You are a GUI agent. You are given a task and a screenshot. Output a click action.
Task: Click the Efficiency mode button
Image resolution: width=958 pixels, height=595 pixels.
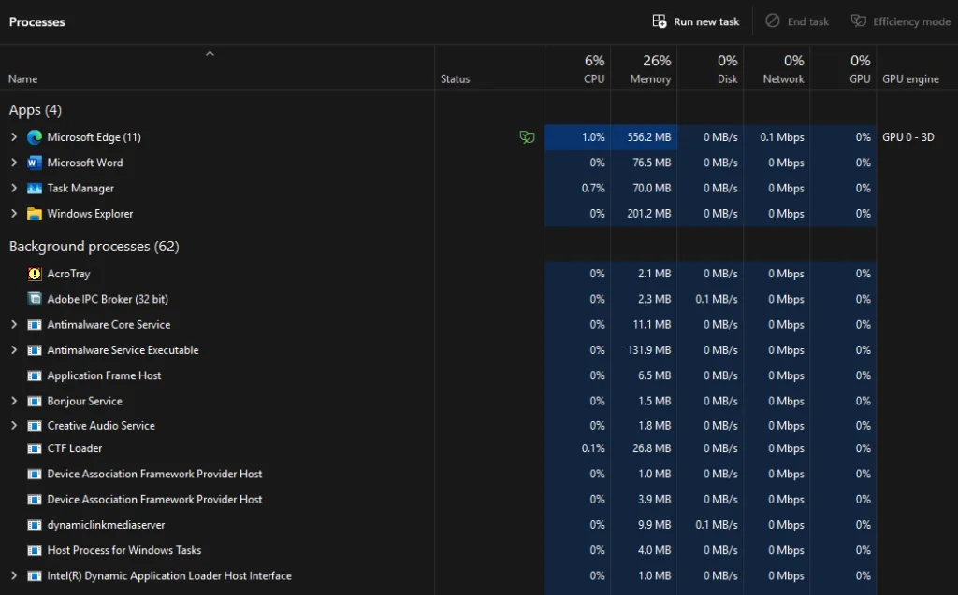pyautogui.click(x=900, y=21)
